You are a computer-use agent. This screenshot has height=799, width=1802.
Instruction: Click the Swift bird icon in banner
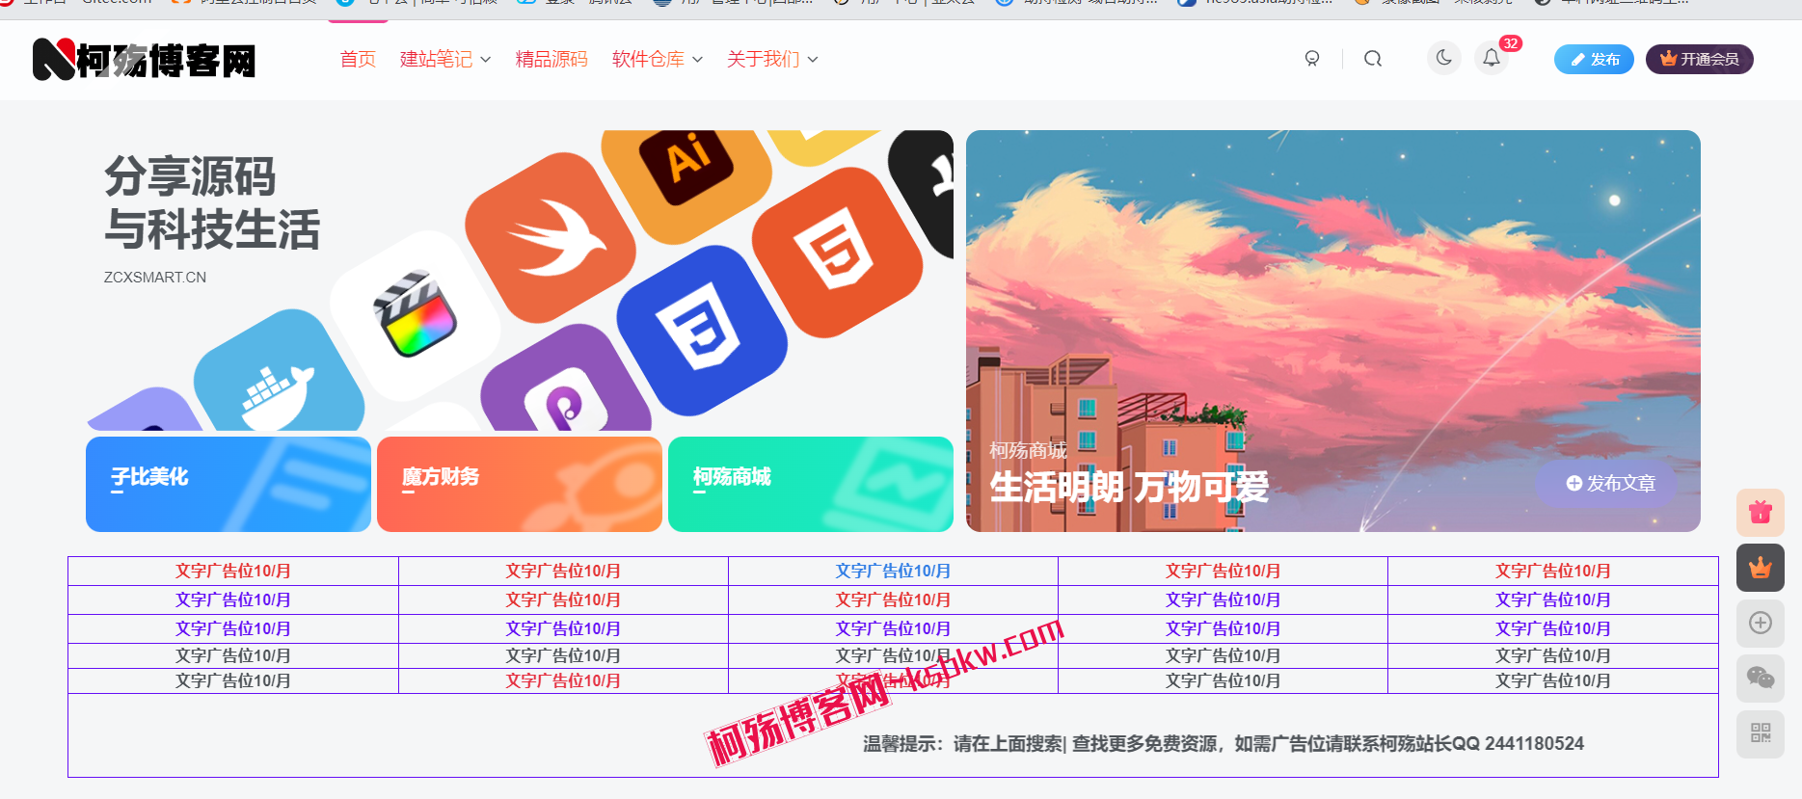[551, 238]
